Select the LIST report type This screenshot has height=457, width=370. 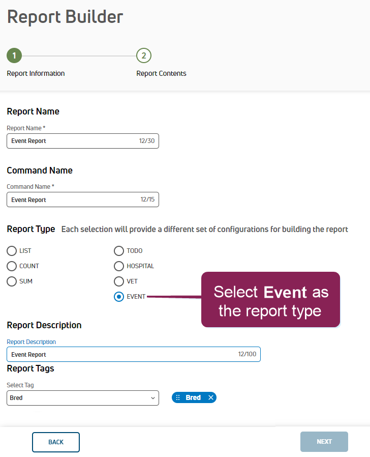click(x=12, y=251)
